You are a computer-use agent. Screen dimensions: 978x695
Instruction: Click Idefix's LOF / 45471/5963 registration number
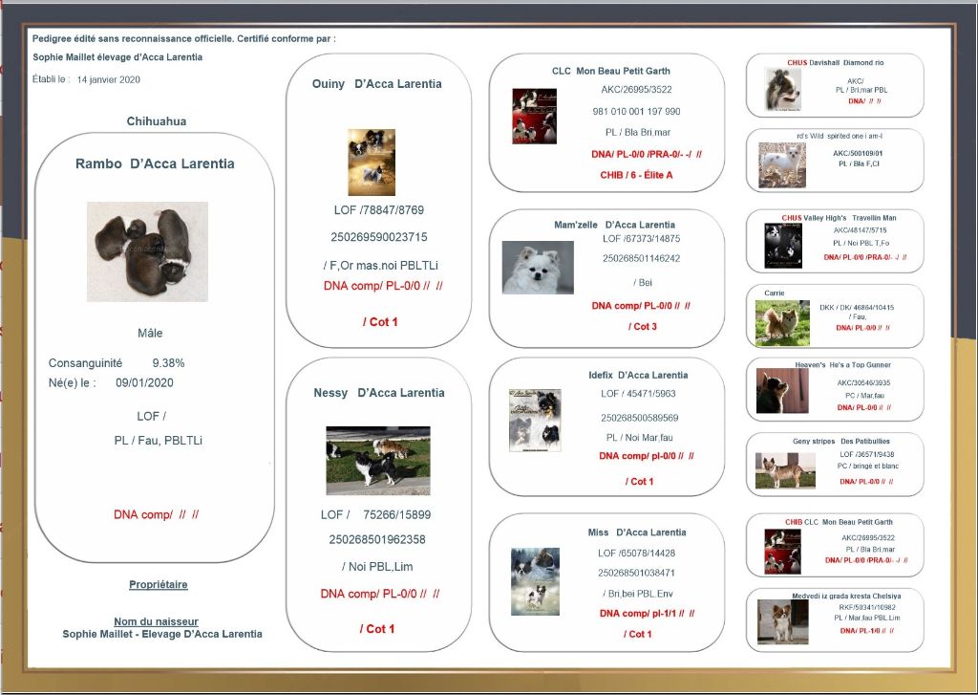638,394
